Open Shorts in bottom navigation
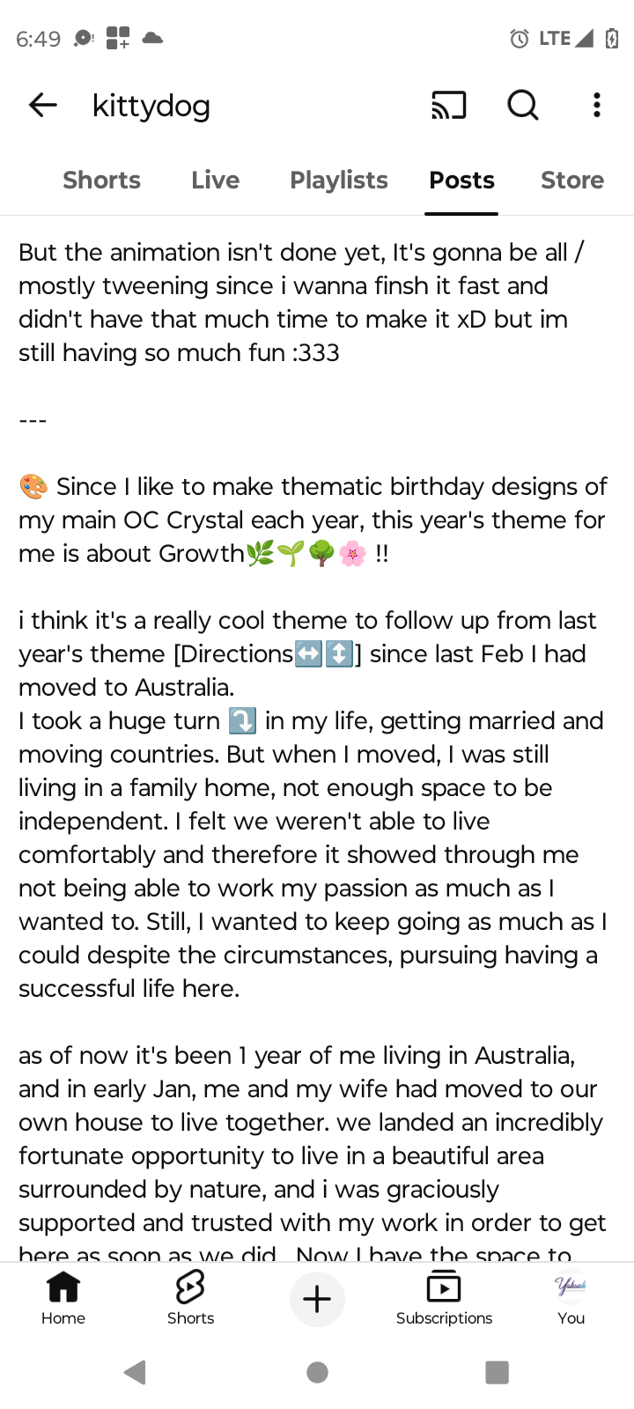The height and width of the screenshot is (1409, 634). coord(190,1297)
